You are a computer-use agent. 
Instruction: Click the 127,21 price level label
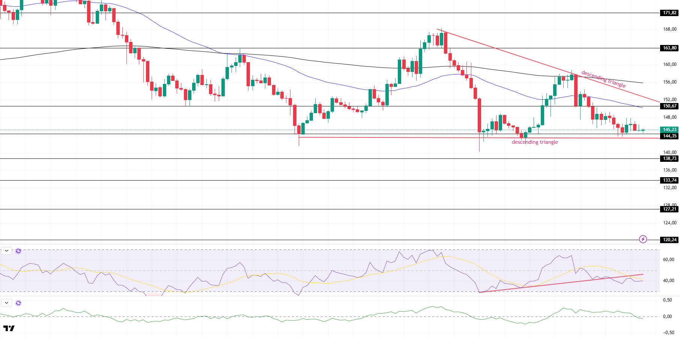coord(669,209)
